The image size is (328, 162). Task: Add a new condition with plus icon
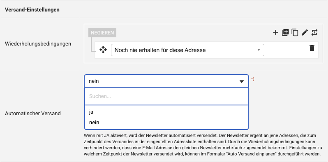(275, 32)
